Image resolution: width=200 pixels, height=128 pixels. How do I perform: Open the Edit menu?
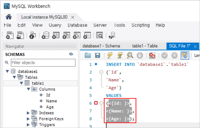click(21, 25)
